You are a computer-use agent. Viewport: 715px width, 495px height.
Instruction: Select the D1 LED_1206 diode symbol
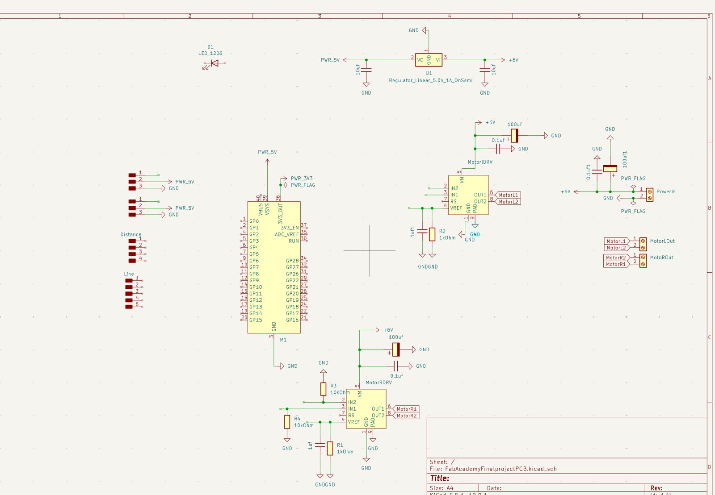click(x=214, y=63)
